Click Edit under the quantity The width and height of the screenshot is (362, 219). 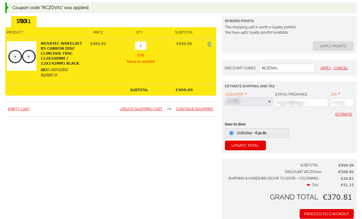click(141, 55)
